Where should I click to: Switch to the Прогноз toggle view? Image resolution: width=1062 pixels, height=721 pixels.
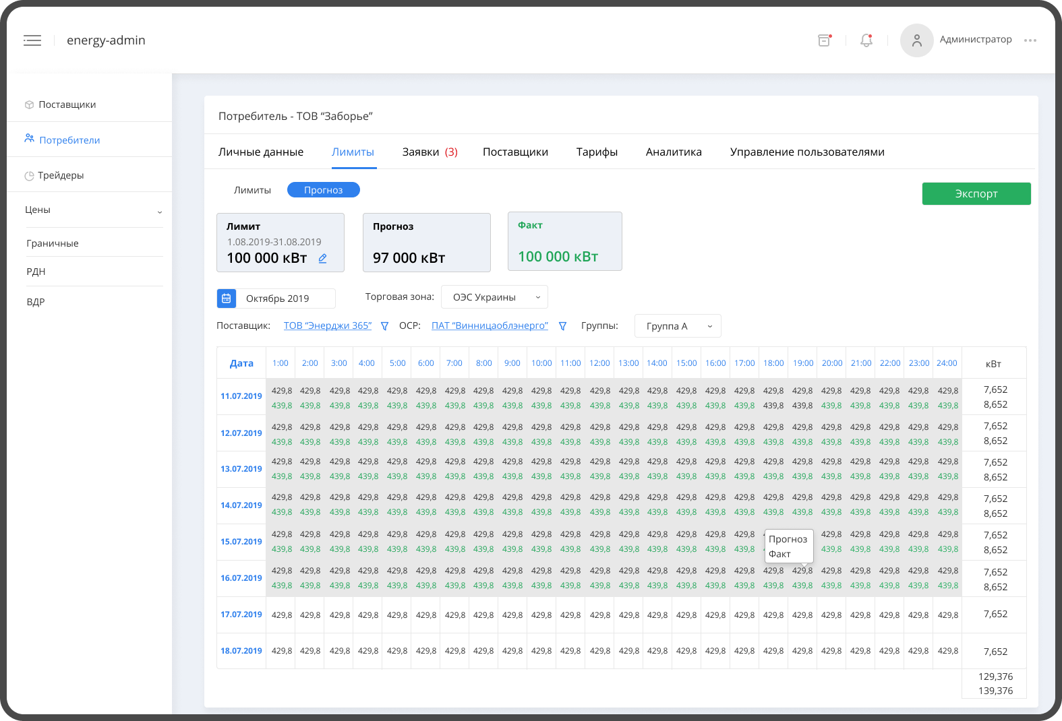323,190
